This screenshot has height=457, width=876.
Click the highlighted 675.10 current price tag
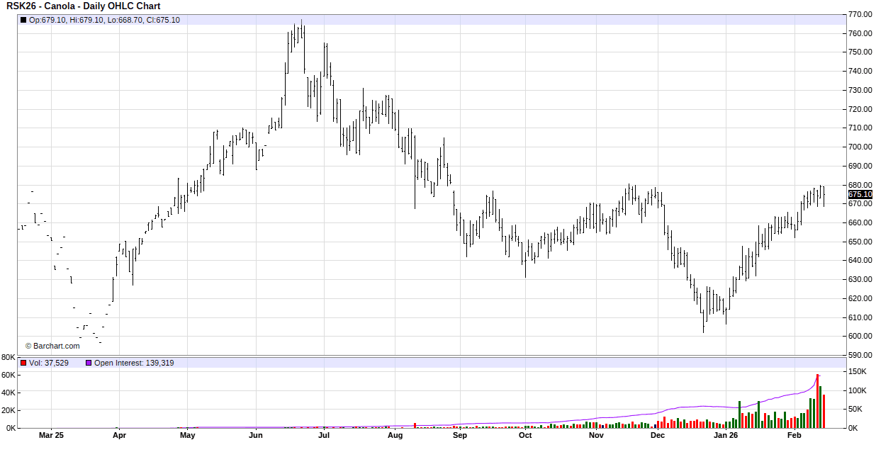click(x=860, y=194)
